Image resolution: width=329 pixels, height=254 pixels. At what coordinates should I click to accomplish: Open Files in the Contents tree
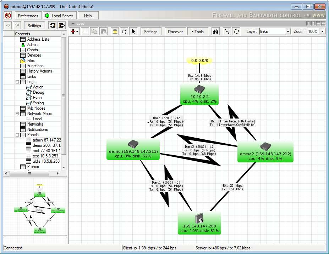(31, 60)
